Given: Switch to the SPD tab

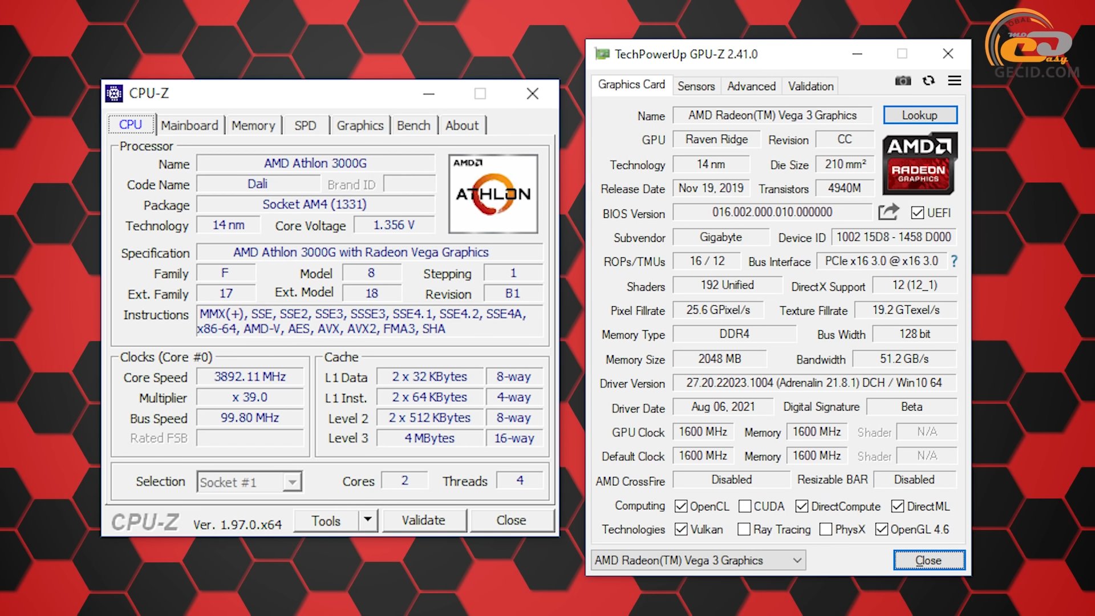Looking at the screenshot, I should click(x=305, y=125).
